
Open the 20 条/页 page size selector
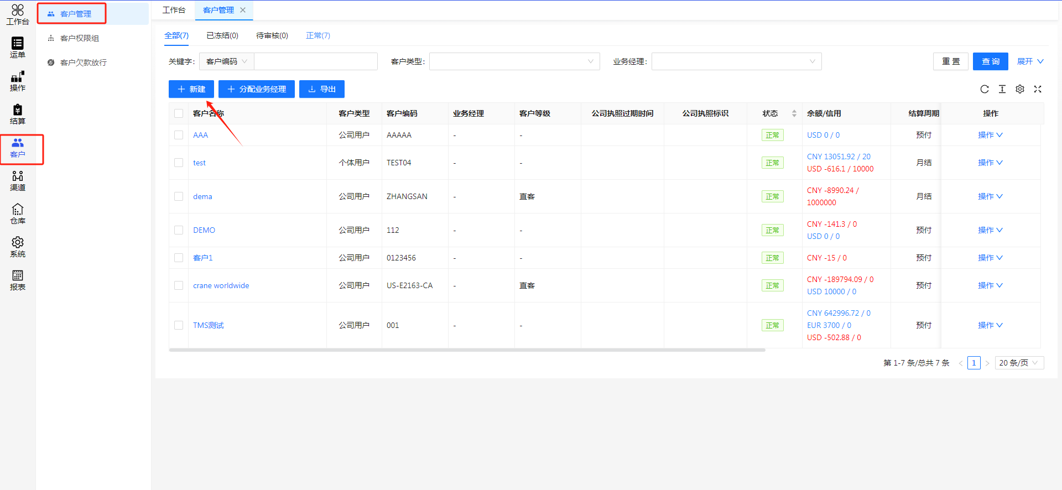pyautogui.click(x=1019, y=363)
